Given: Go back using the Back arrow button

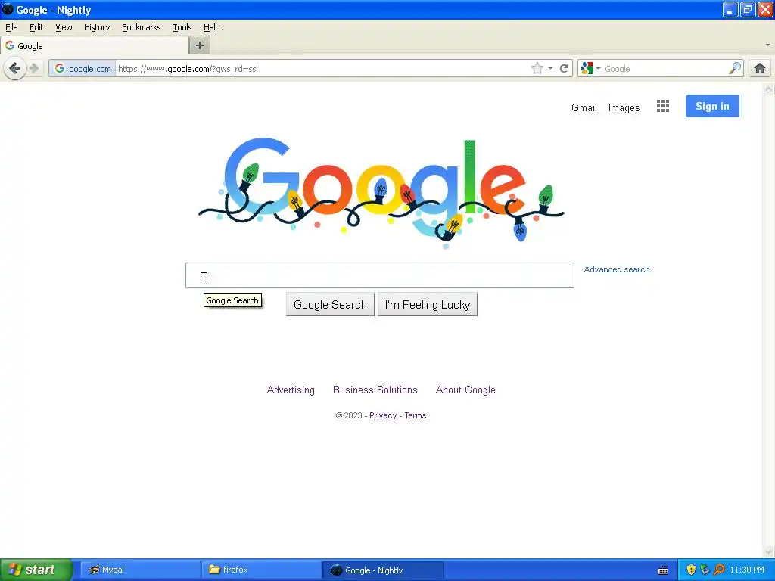Looking at the screenshot, I should [x=15, y=68].
